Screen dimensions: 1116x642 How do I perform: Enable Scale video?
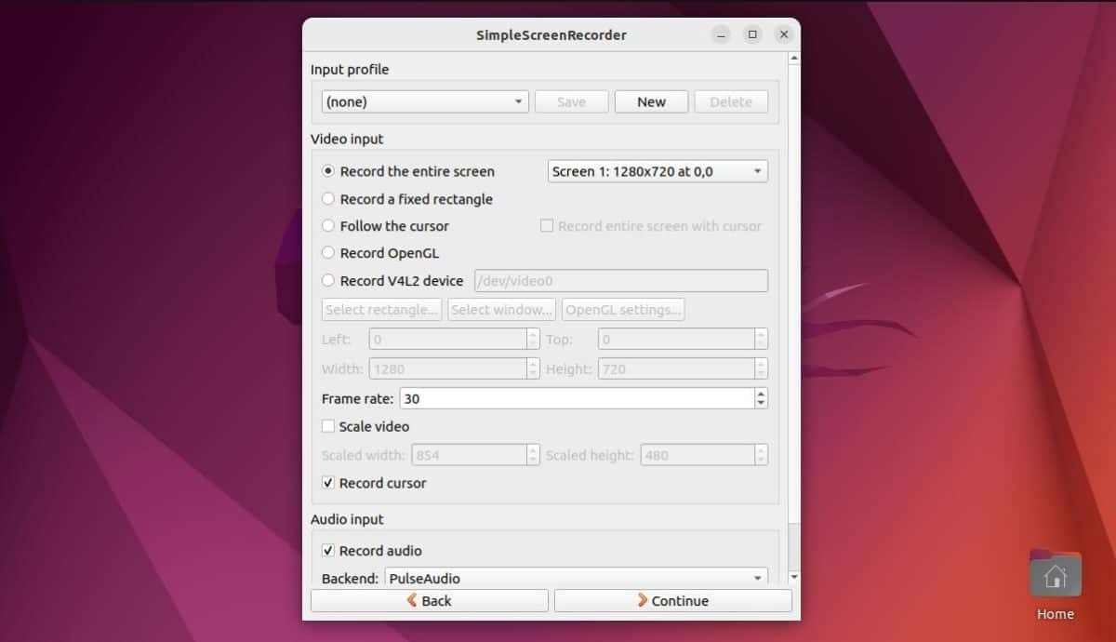point(327,426)
